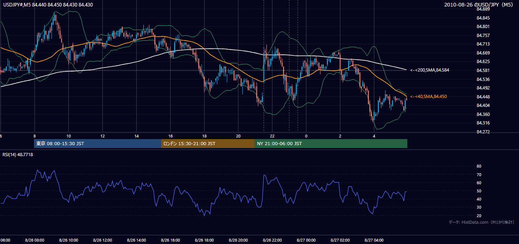This screenshot has width=519, height=244.
Task: Click the RSI scale value 80
Action: pos(479,166)
